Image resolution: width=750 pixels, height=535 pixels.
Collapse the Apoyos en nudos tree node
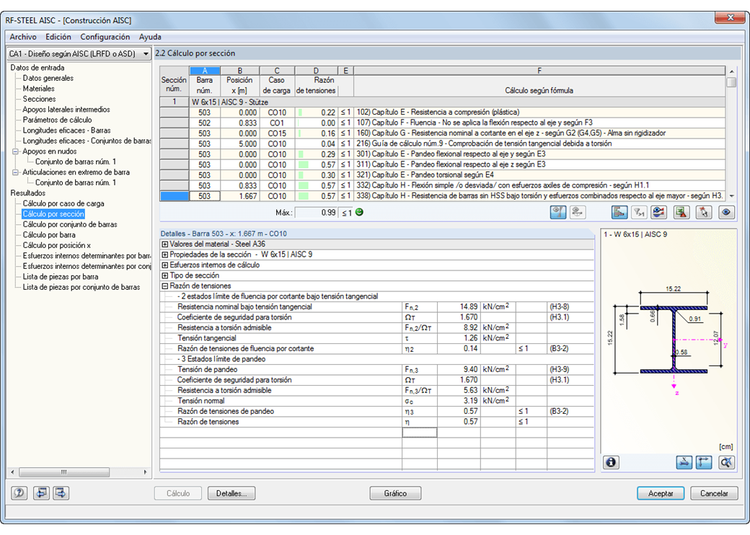15,151
